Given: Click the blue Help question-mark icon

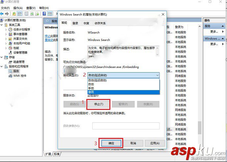Looking at the screenshot, I should 44,14.
